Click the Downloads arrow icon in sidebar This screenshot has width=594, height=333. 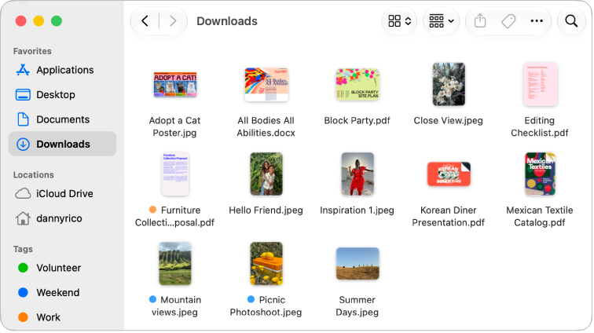pos(23,144)
